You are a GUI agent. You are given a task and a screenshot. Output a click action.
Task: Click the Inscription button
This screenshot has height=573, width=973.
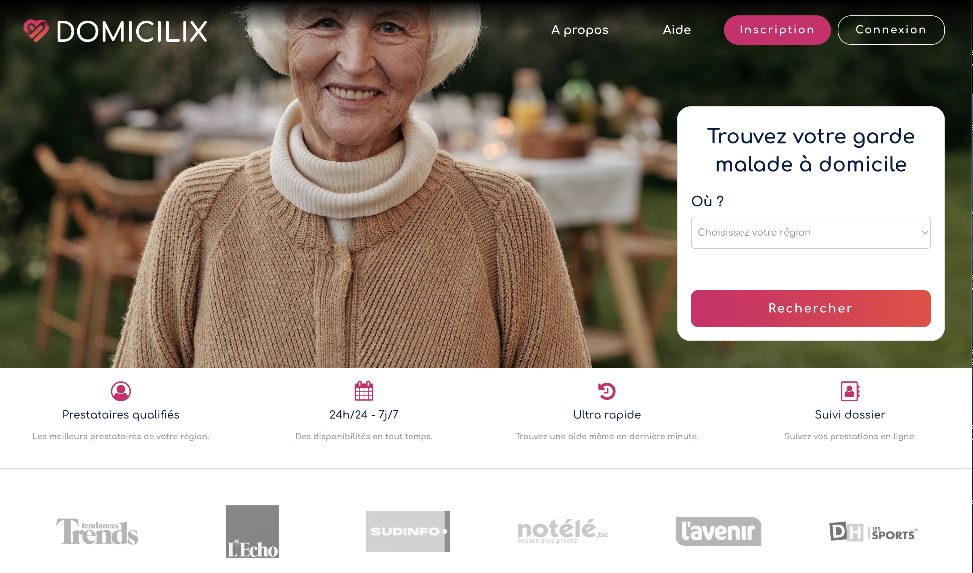click(777, 30)
